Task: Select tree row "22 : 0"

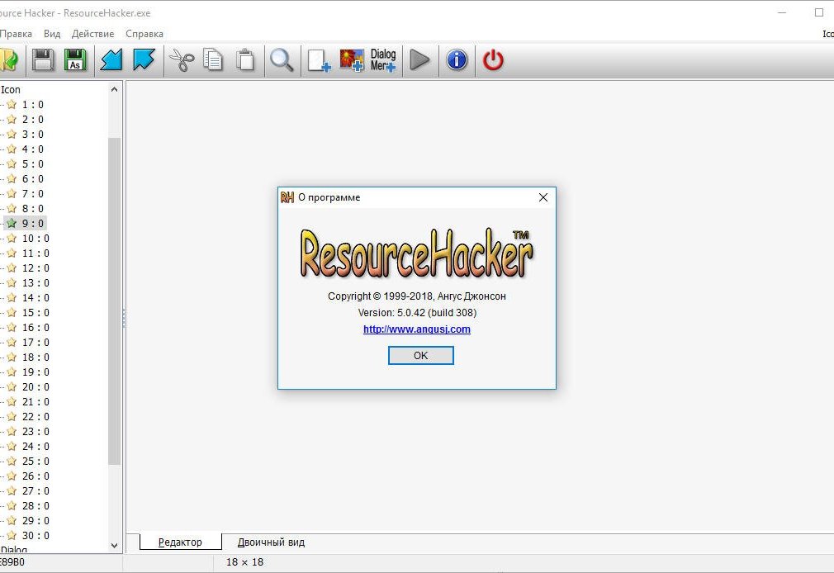Action: tap(36, 417)
